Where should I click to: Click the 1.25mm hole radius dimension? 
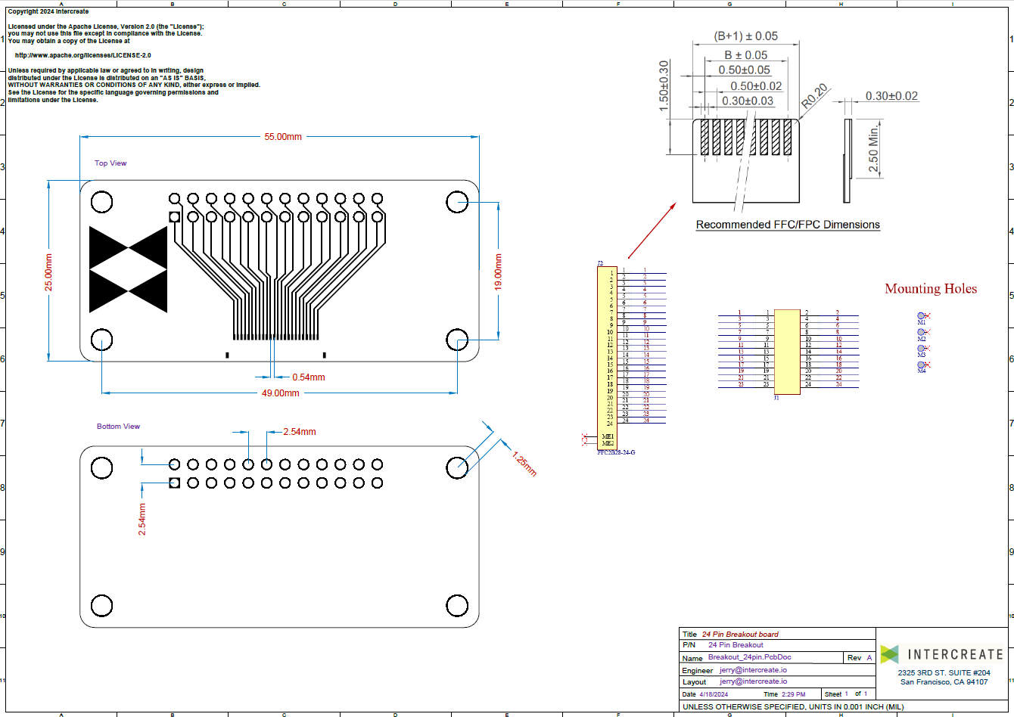524,464
